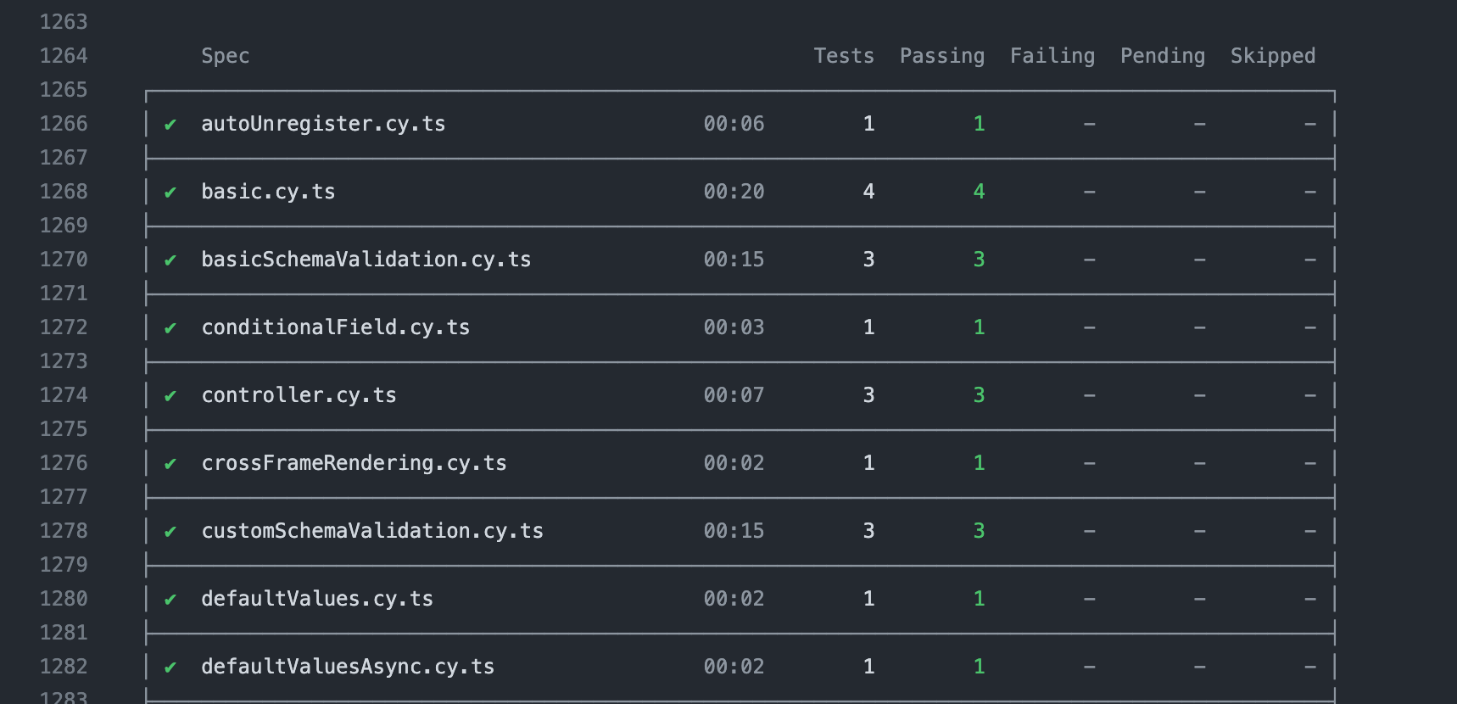Select line number 1278 in the gutter
The image size is (1457, 704).
pyautogui.click(x=64, y=531)
